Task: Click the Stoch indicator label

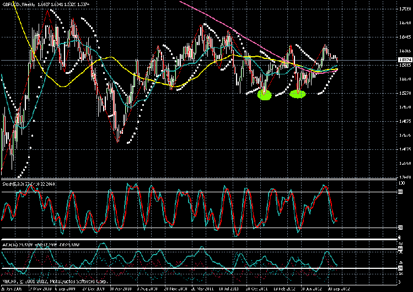Action: point(29,184)
